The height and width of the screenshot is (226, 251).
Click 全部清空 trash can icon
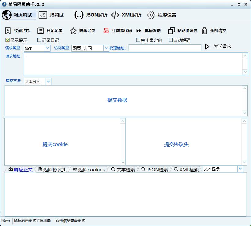point(204,31)
